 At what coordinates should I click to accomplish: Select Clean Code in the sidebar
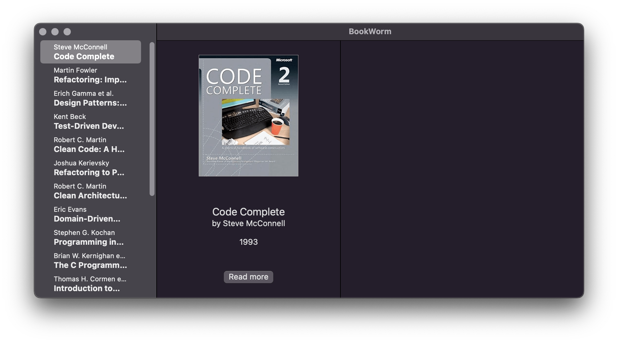pyautogui.click(x=90, y=145)
